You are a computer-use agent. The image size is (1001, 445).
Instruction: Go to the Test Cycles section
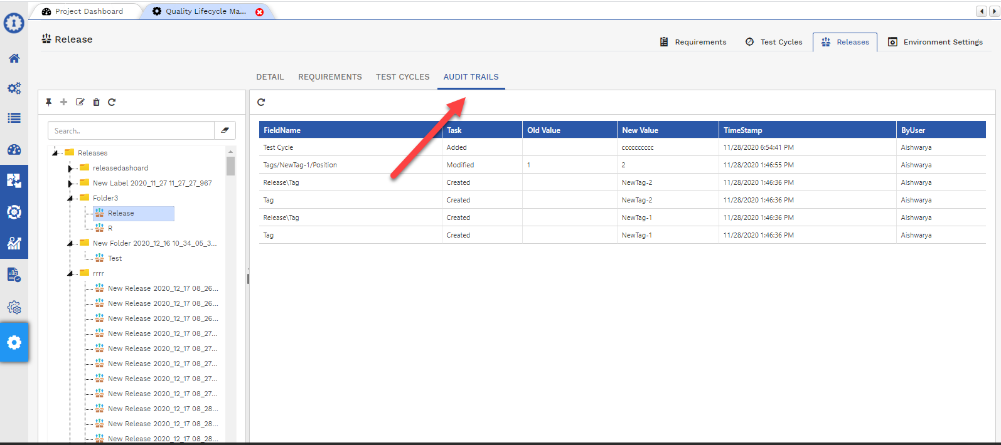774,42
